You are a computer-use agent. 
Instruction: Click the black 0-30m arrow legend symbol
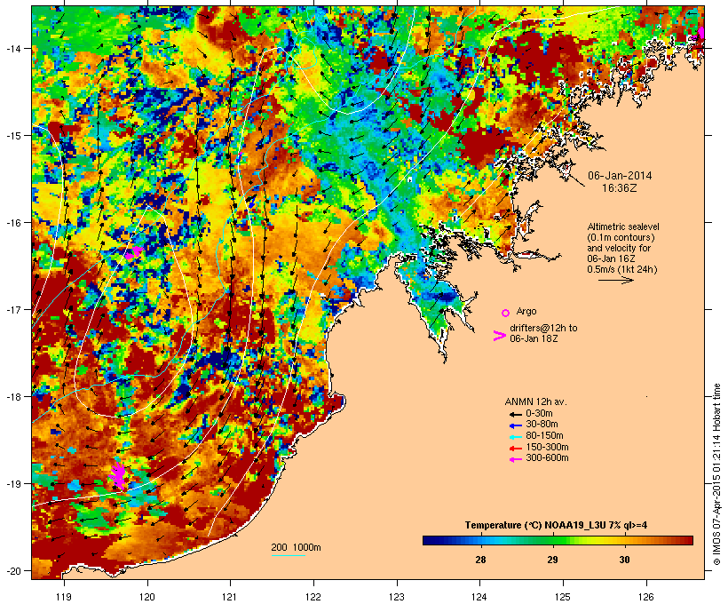click(515, 414)
